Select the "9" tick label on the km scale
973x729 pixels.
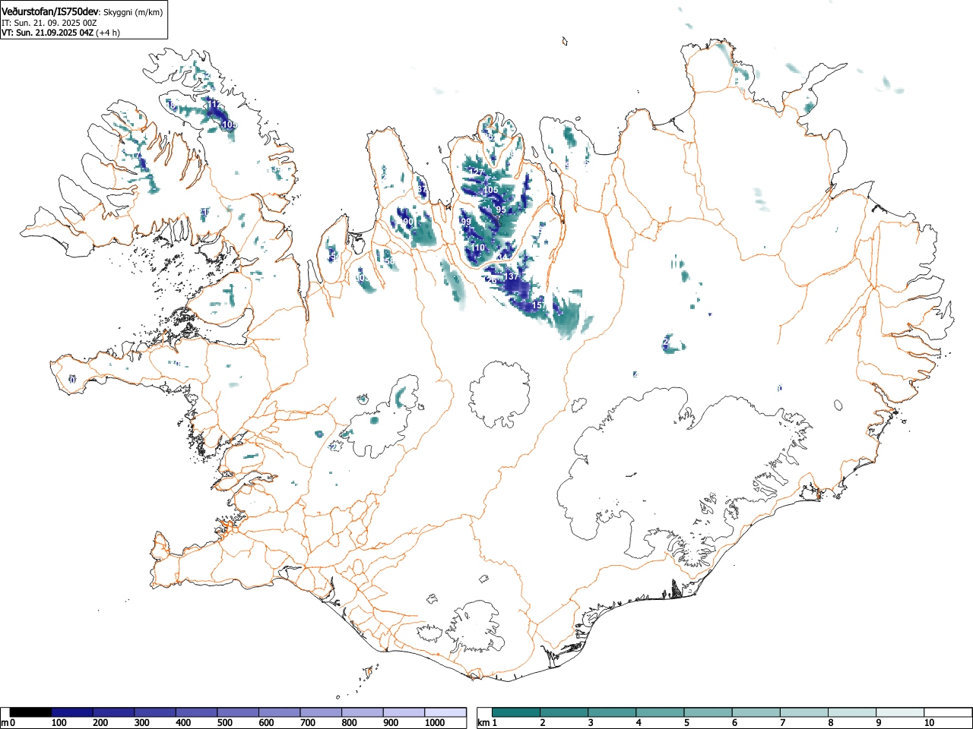tap(878, 723)
